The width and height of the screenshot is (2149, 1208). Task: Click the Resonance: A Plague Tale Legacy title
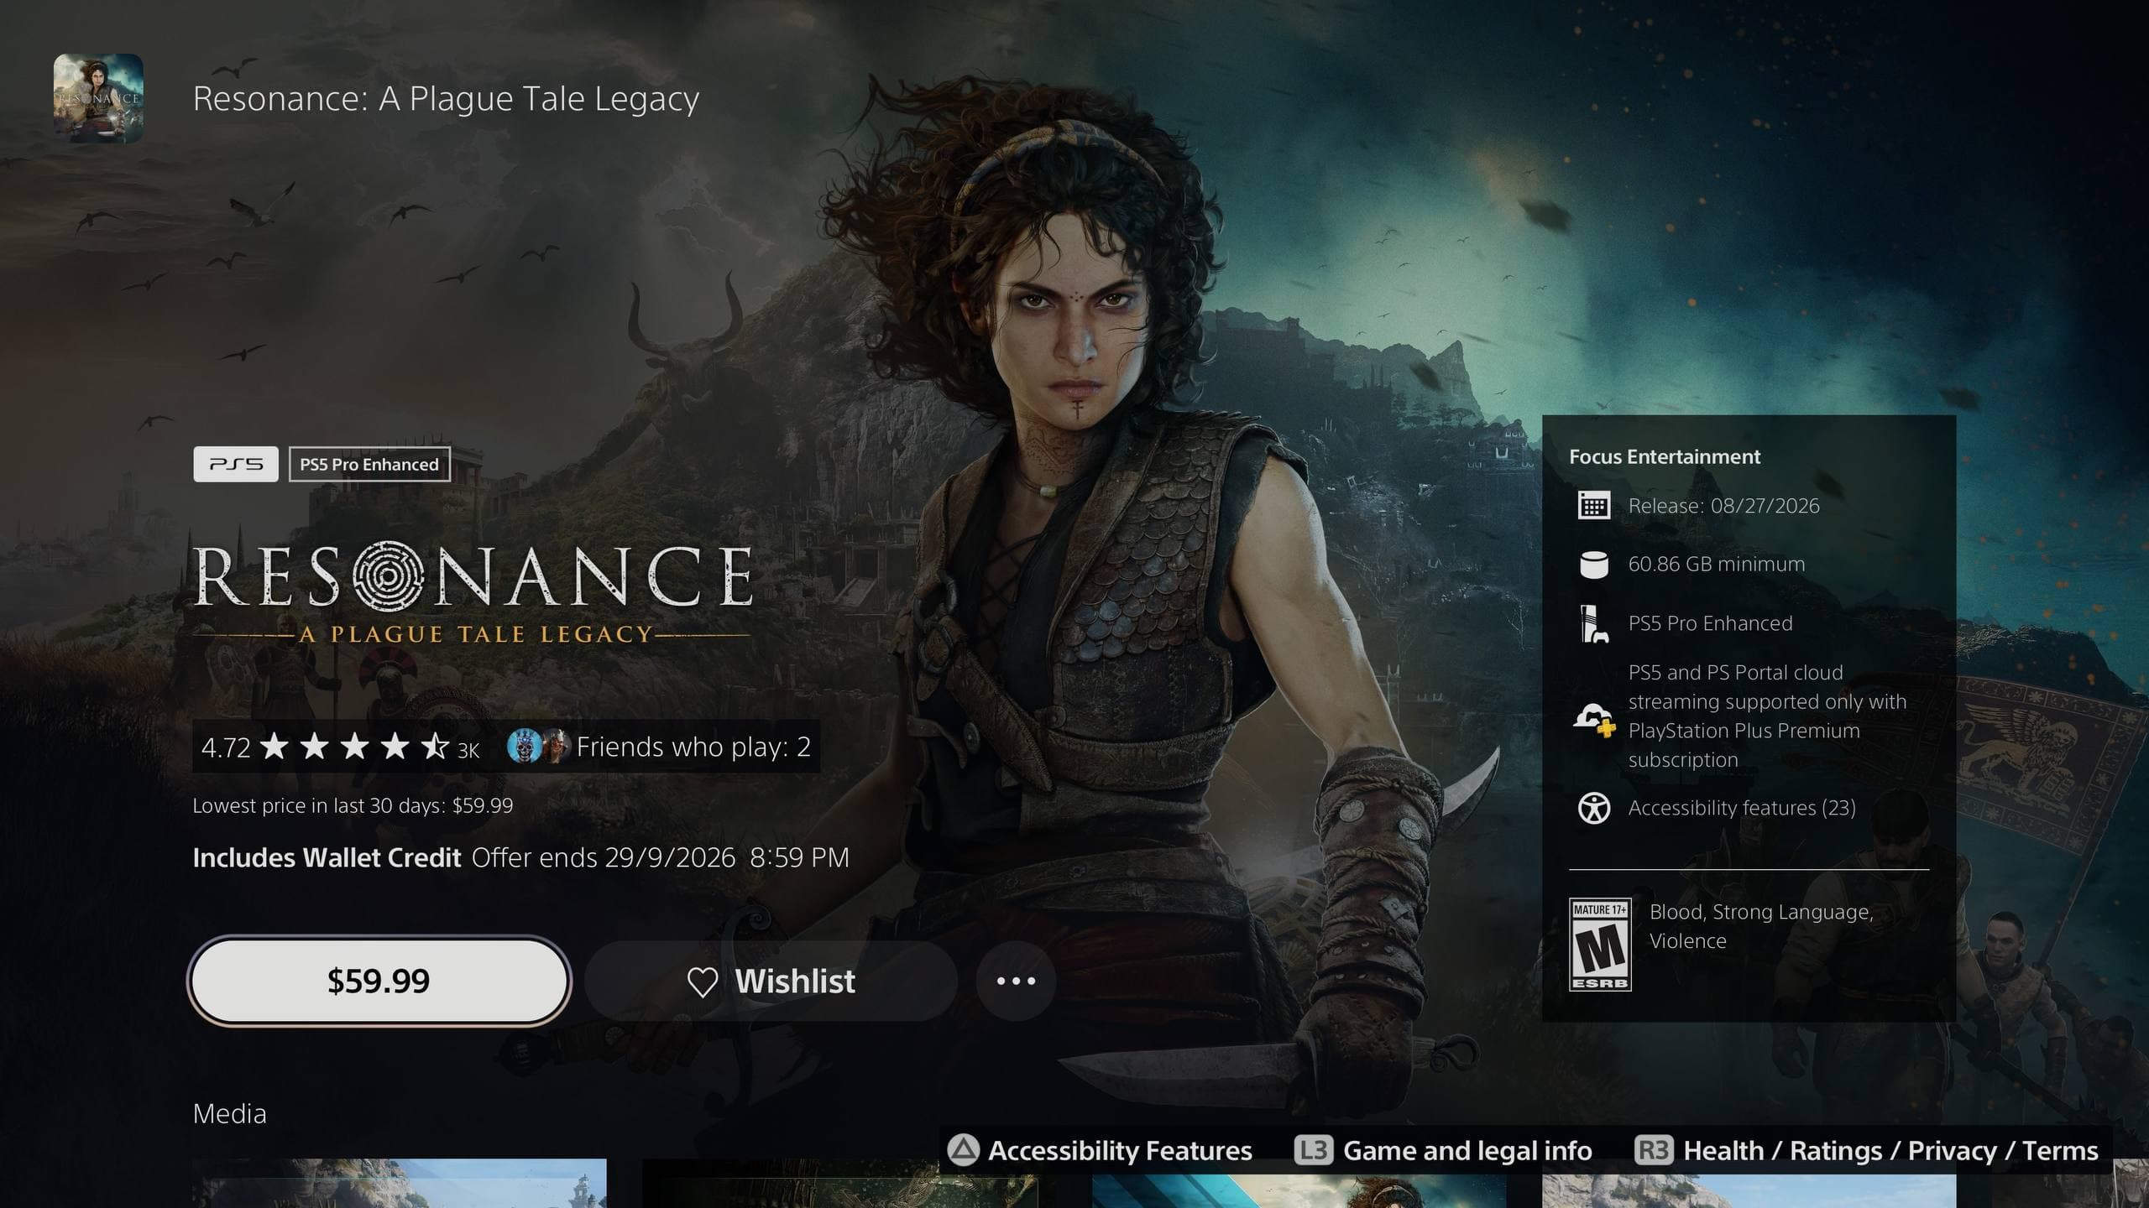pos(446,99)
